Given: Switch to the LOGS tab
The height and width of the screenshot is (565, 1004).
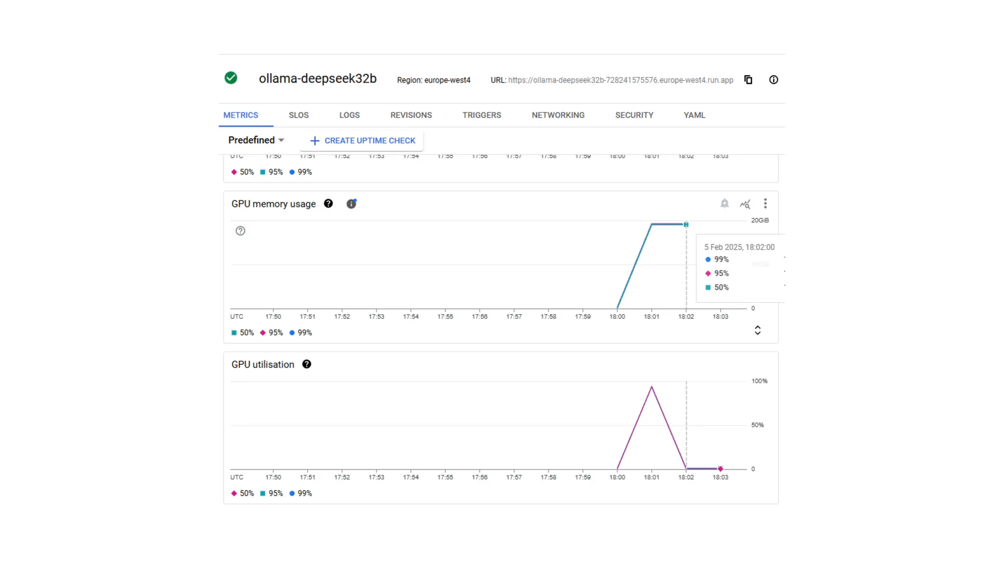Looking at the screenshot, I should coord(349,115).
